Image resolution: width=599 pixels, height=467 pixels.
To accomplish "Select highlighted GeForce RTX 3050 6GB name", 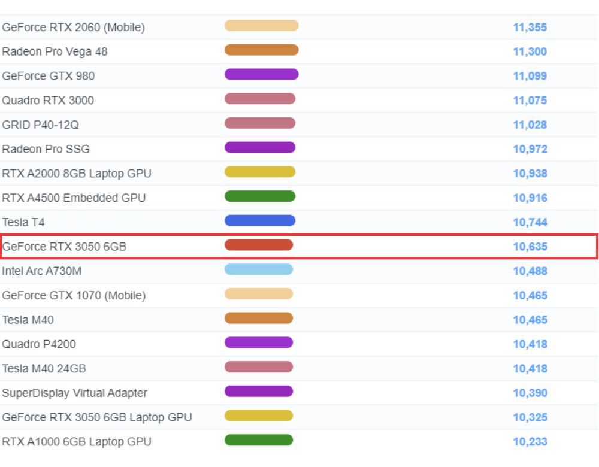I will tap(64, 247).
